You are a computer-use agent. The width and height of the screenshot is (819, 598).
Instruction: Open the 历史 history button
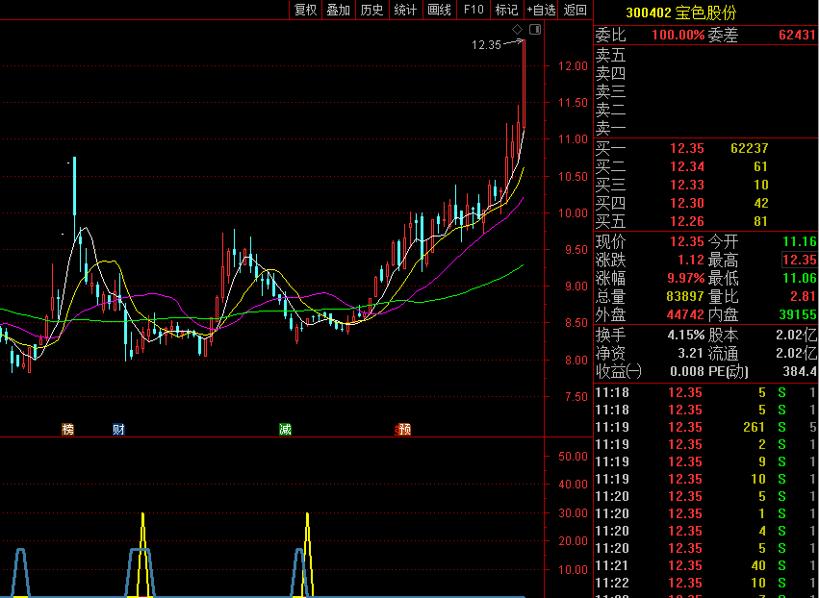coord(371,10)
